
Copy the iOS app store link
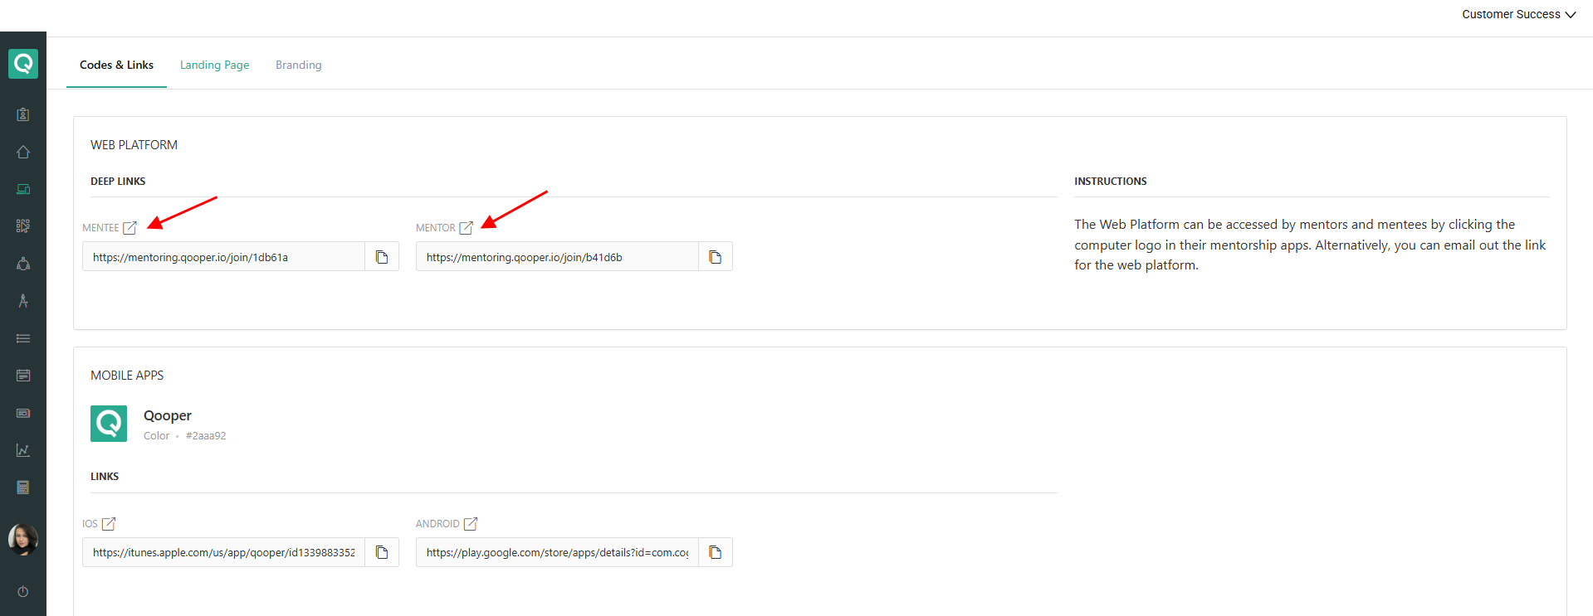point(382,552)
